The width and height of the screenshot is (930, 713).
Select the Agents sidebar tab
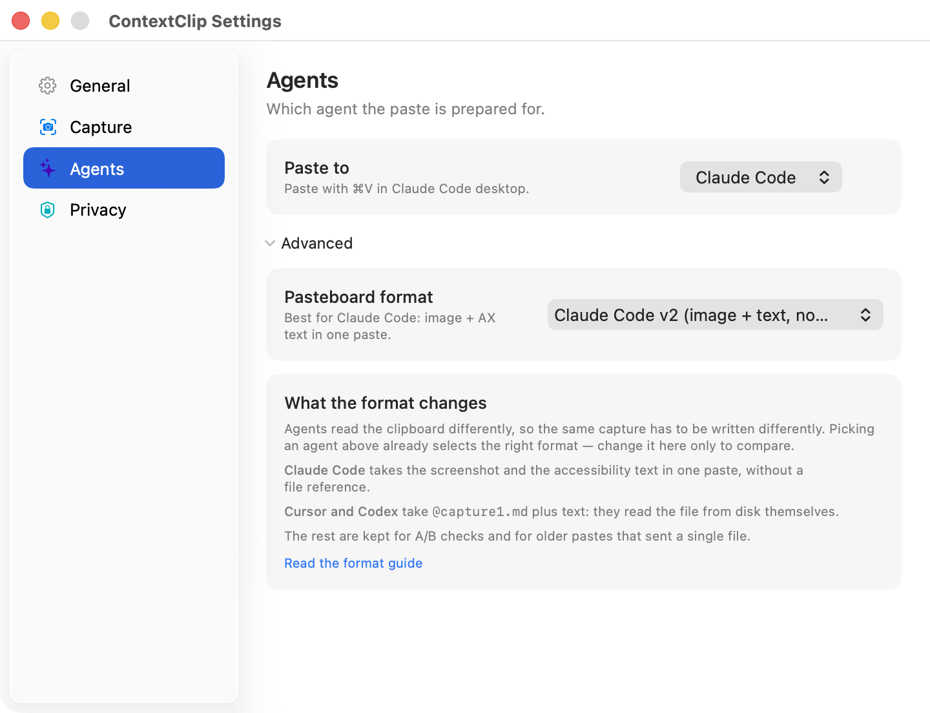click(x=124, y=168)
